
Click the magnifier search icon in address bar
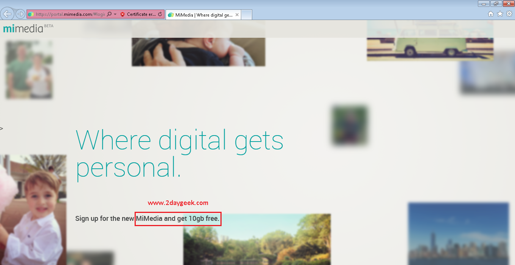click(109, 14)
